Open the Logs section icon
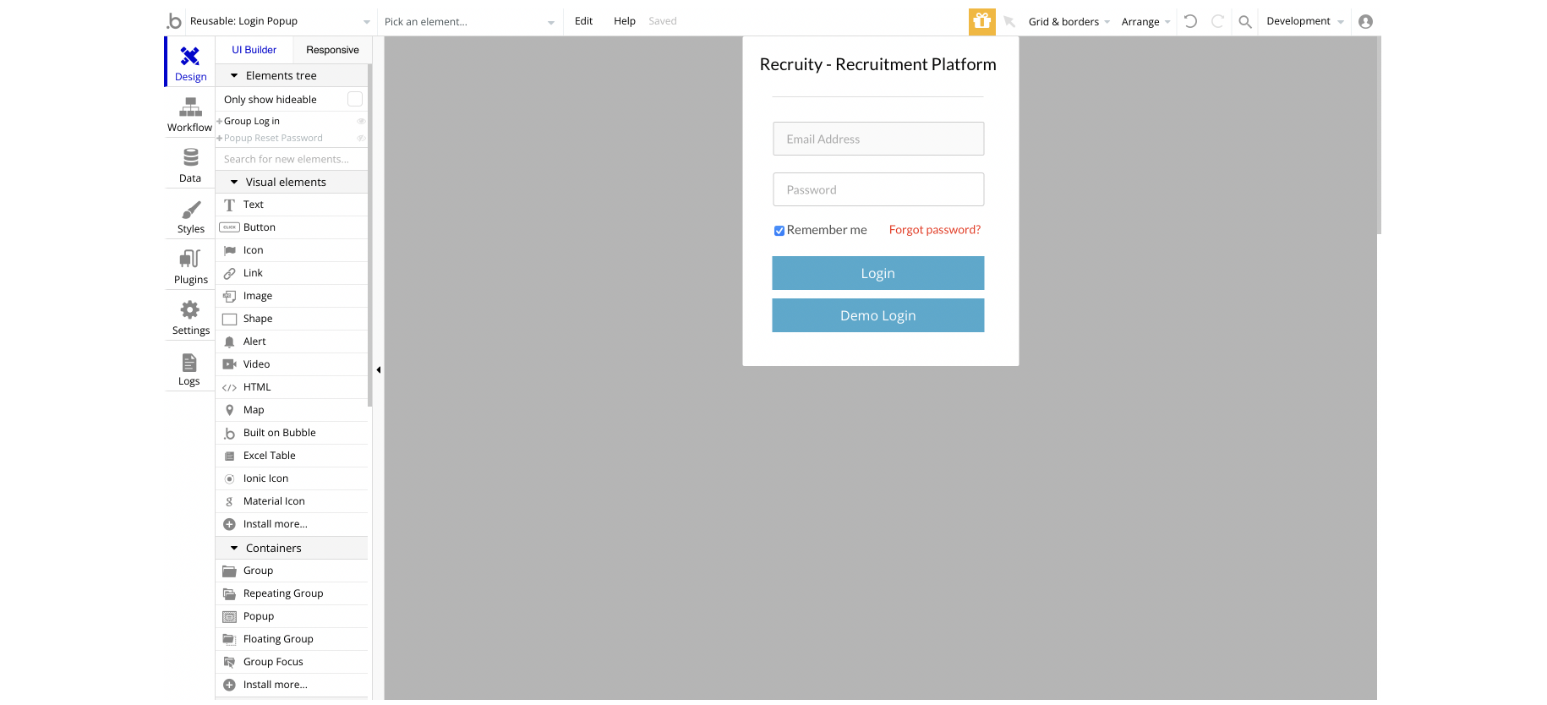This screenshot has height=705, width=1547. coord(189,363)
